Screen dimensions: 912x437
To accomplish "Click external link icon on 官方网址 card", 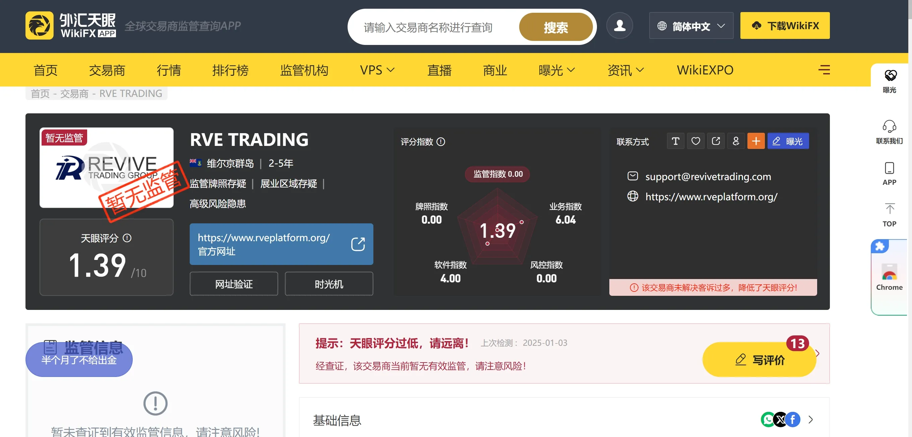I will pos(358,244).
